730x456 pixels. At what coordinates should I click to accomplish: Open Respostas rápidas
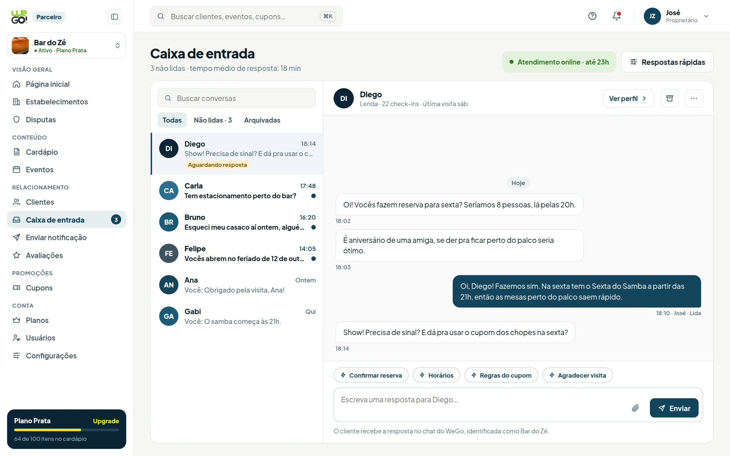coord(667,62)
